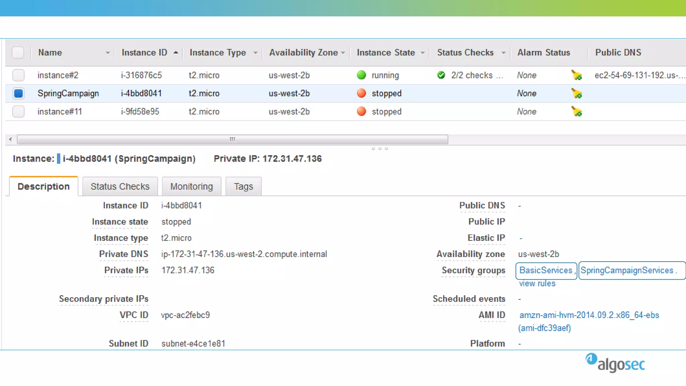Click green running state indicator for instance#2
Viewport: 686px width, 386px height.
361,75
